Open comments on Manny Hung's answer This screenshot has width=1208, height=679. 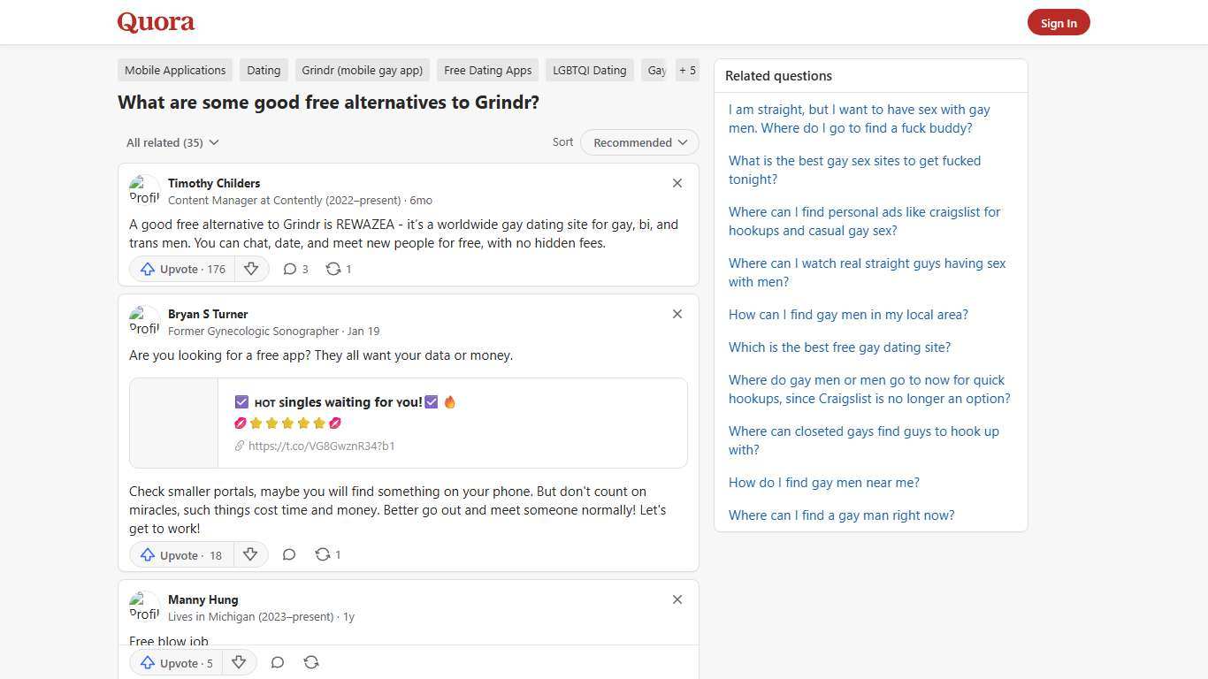coord(277,662)
